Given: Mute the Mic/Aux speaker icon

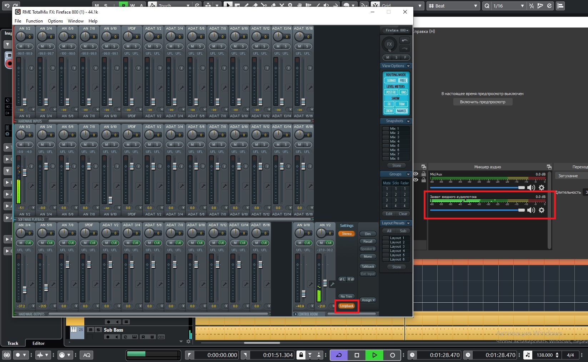Looking at the screenshot, I should point(531,188).
